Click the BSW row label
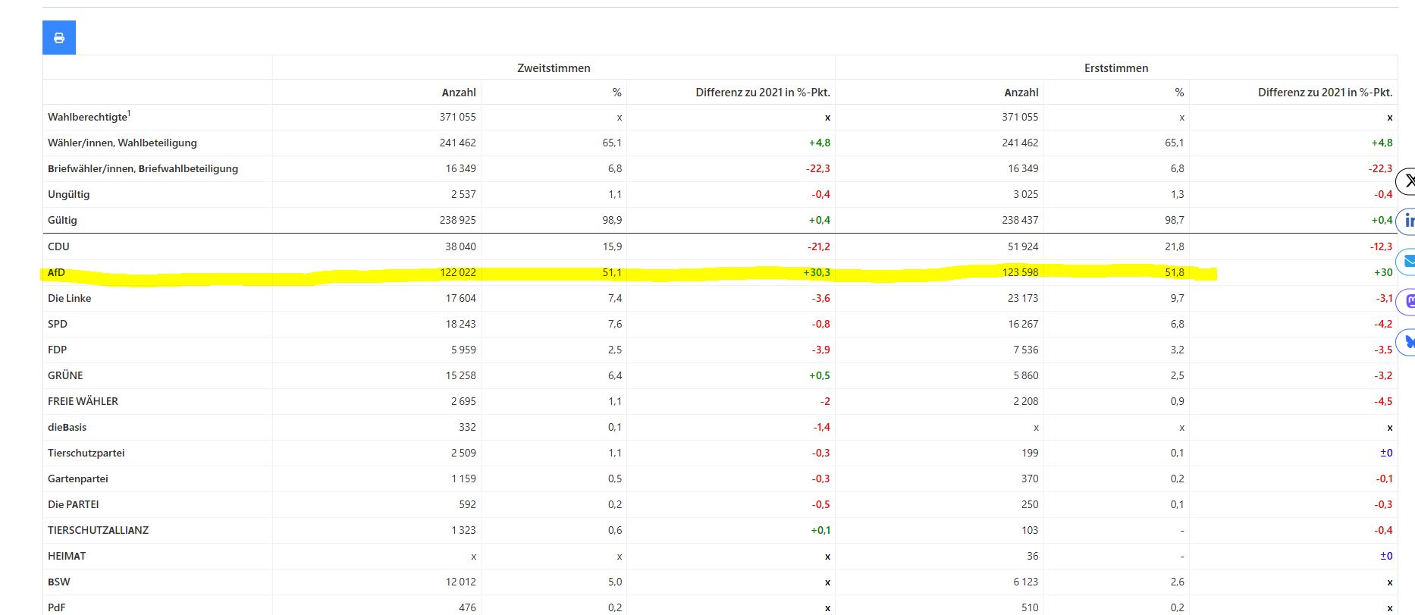 [58, 582]
